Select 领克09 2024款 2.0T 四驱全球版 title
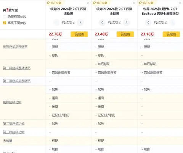The image size is (183, 153). 114,11
